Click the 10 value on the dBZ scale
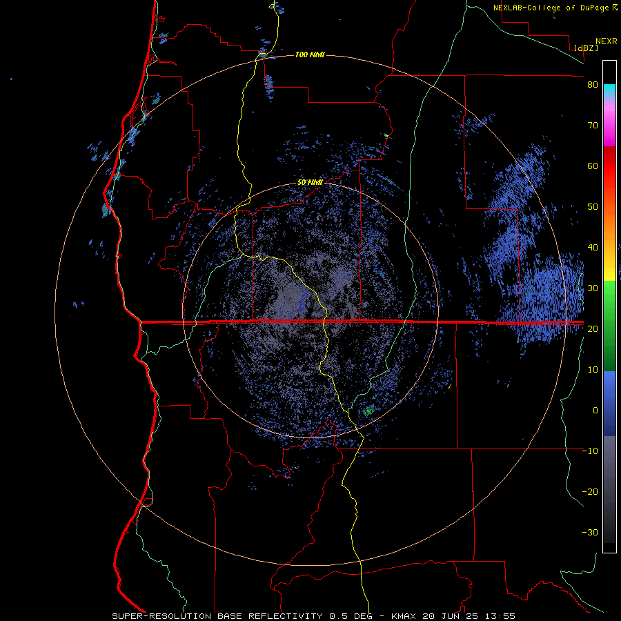This screenshot has width=621, height=621. coord(593,370)
